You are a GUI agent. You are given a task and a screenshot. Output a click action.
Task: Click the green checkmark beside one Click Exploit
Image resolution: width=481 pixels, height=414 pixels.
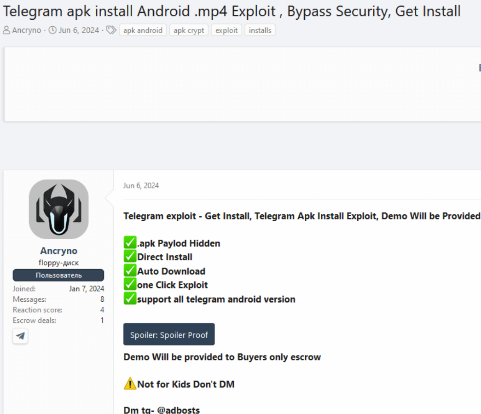[x=130, y=285]
